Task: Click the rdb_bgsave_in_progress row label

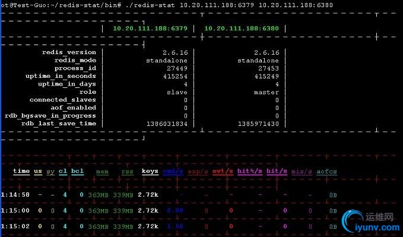Action: point(50,116)
